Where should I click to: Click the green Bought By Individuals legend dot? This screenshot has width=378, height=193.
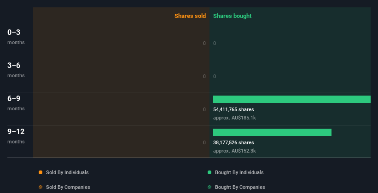pyautogui.click(x=209, y=172)
